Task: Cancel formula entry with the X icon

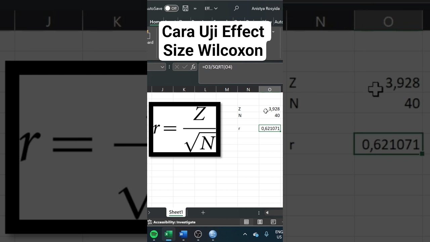Action: tap(177, 67)
